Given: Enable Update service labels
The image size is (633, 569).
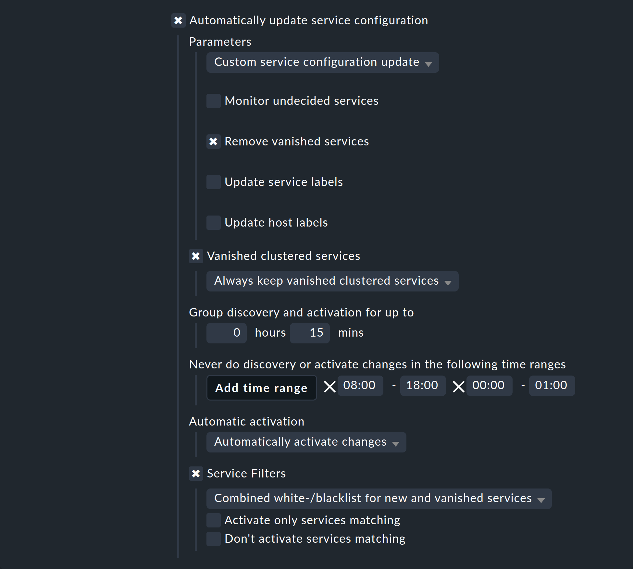Looking at the screenshot, I should (213, 182).
